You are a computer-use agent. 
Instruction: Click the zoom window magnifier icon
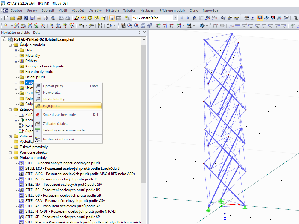pos(130,25)
